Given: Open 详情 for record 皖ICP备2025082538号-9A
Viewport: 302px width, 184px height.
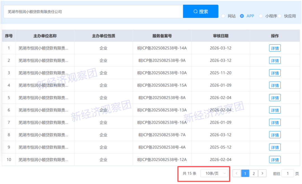Looking at the screenshot, I should [275, 60].
